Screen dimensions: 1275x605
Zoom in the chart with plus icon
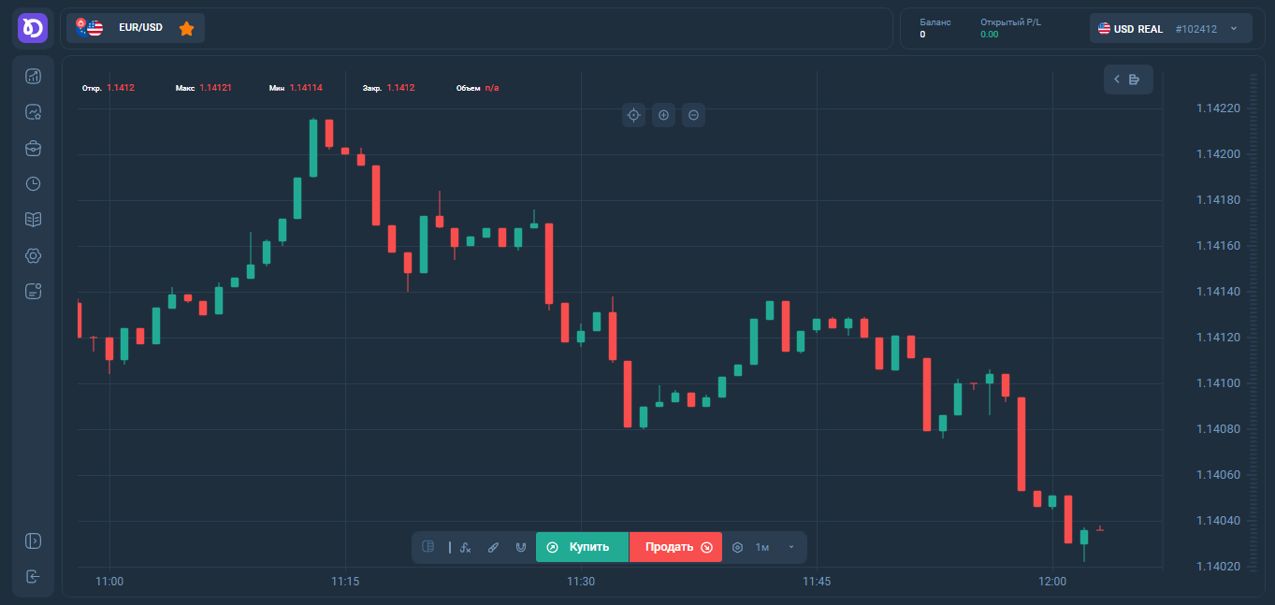point(663,115)
